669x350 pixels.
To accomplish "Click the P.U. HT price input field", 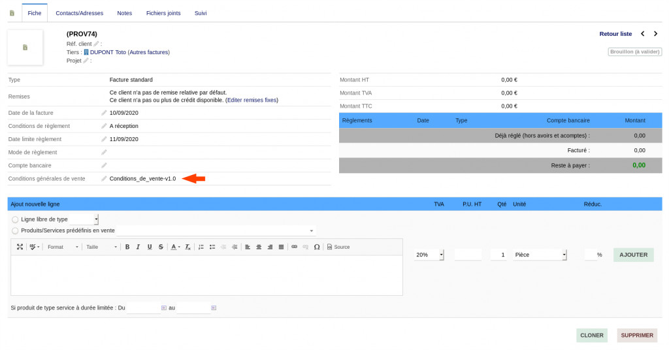I will (x=468, y=255).
